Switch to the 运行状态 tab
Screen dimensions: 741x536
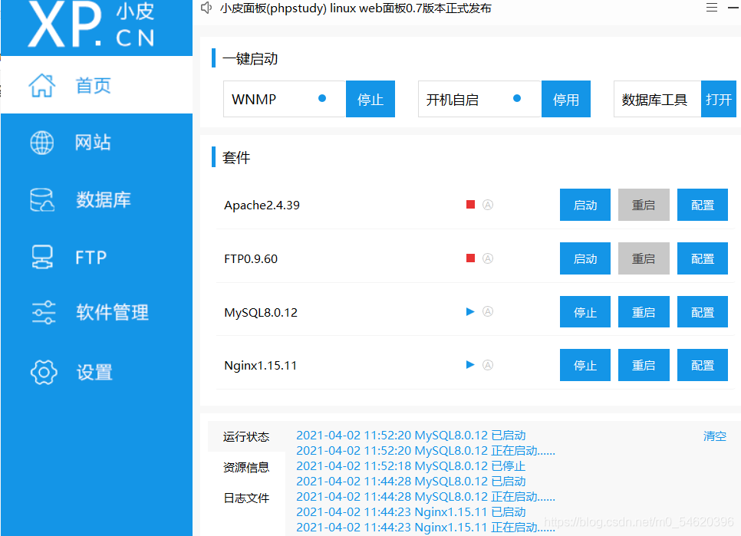tap(246, 436)
